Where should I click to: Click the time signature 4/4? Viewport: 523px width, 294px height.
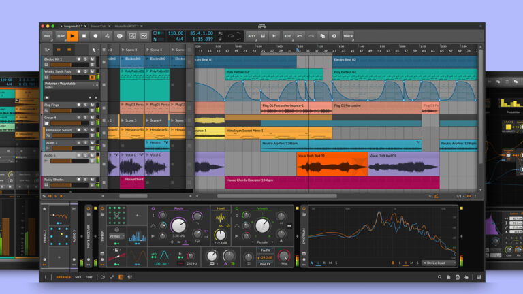(179, 39)
